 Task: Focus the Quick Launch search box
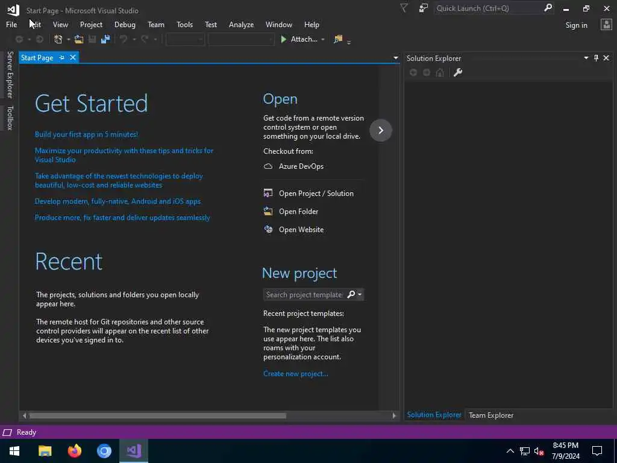(488, 8)
